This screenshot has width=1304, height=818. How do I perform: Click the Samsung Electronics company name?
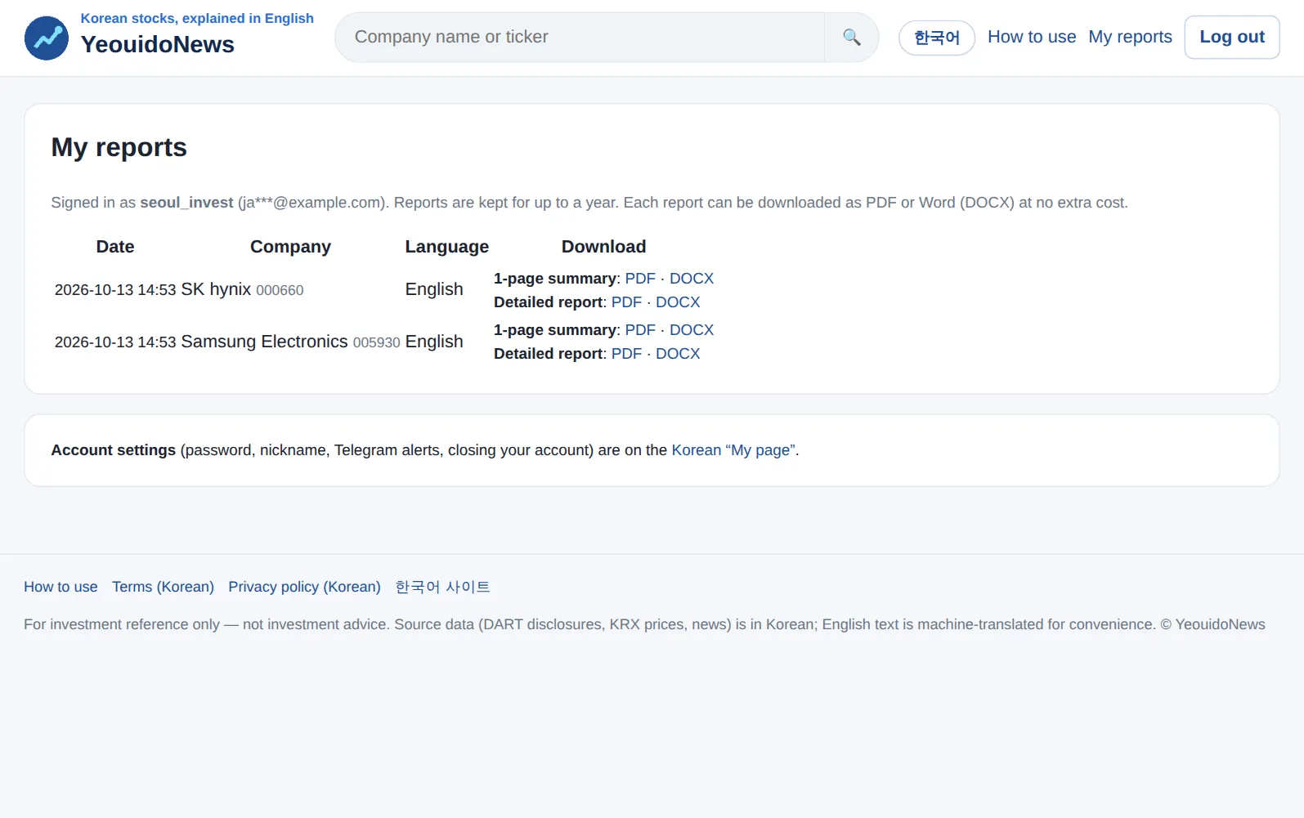[264, 342]
